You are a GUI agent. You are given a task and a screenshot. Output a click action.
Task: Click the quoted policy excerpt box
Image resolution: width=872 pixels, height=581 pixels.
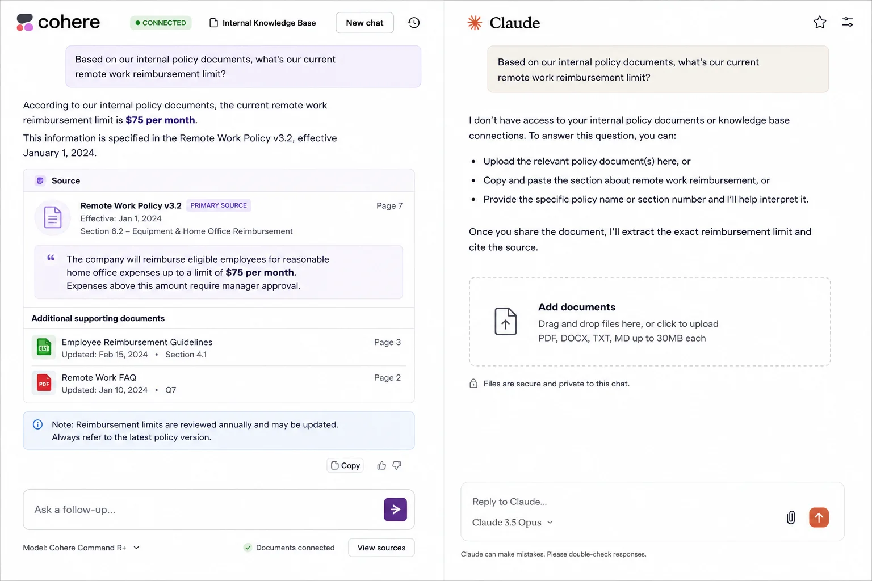click(219, 272)
